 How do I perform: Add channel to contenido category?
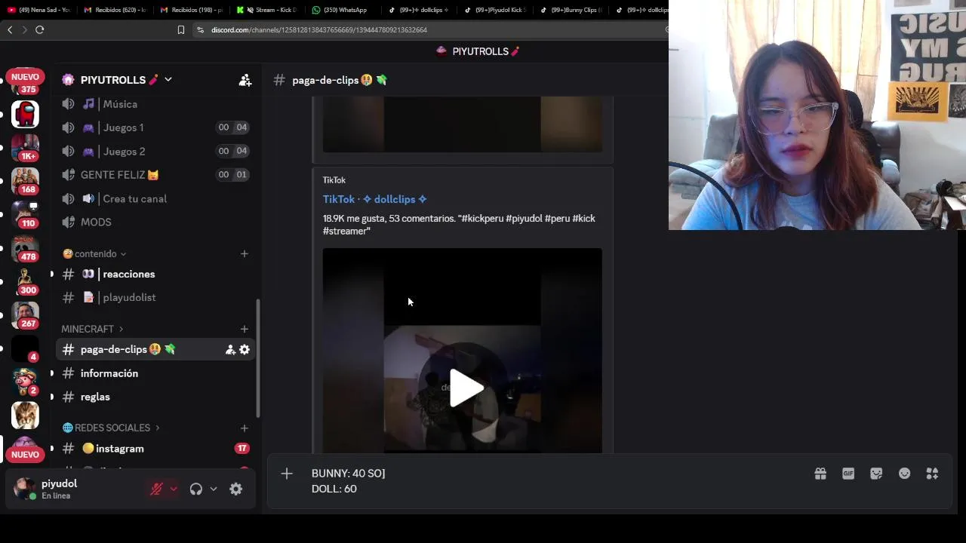click(244, 254)
